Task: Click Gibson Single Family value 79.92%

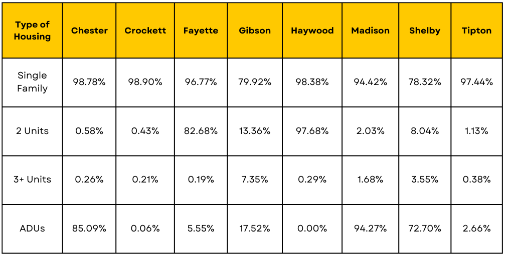Action: click(x=255, y=82)
